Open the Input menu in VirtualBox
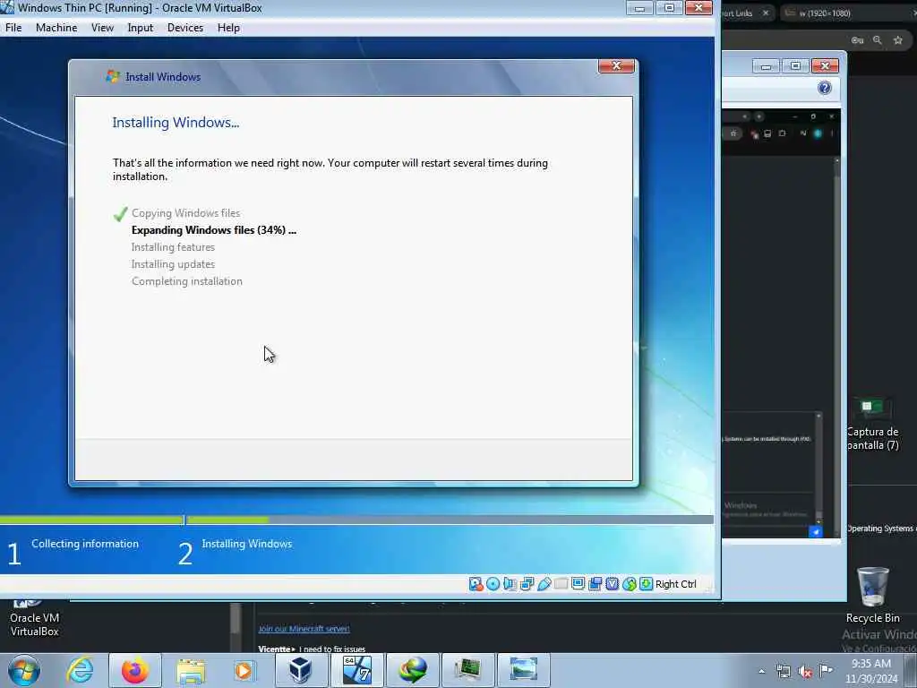The image size is (917, 688). click(x=141, y=28)
